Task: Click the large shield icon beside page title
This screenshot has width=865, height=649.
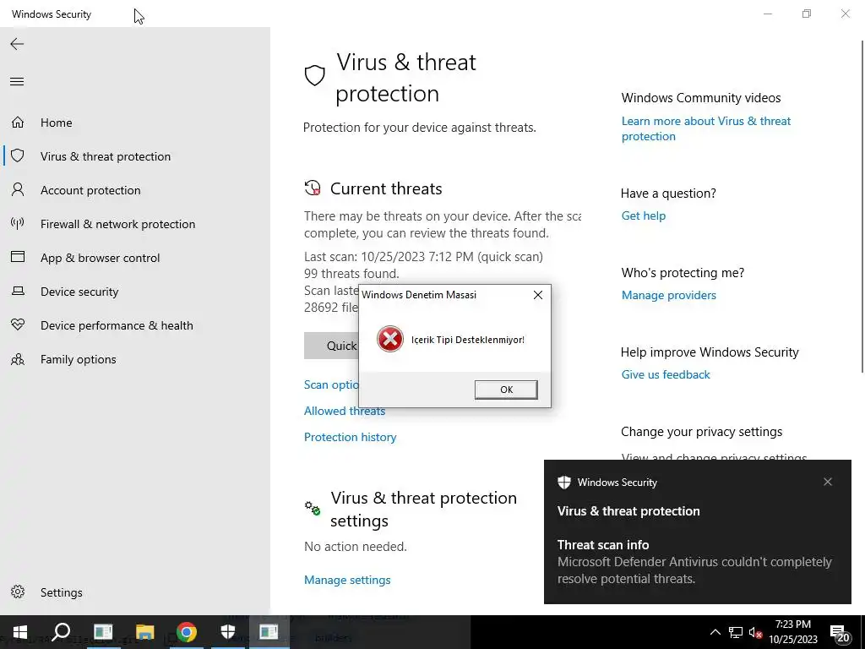Action: [314, 75]
